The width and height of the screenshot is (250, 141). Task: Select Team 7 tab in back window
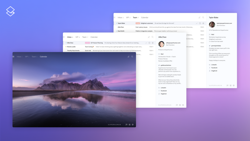point(136,18)
